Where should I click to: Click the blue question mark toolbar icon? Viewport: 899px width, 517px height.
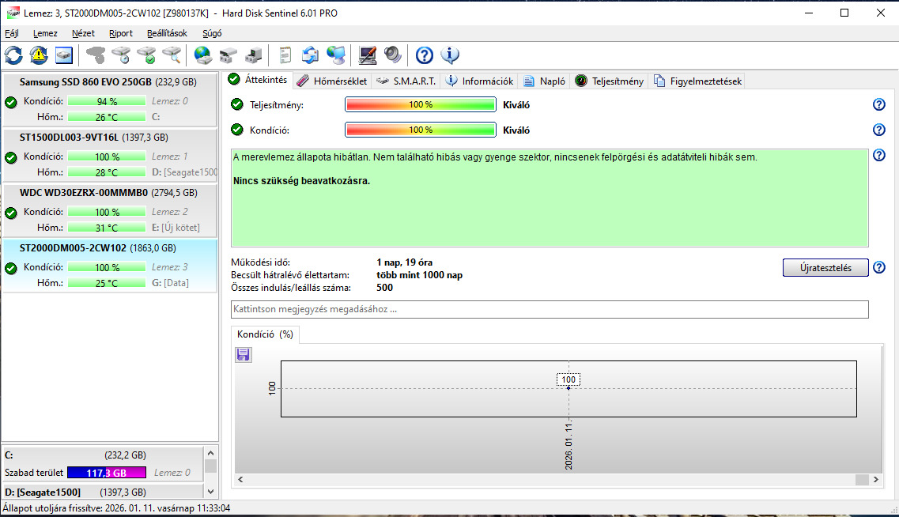(425, 55)
